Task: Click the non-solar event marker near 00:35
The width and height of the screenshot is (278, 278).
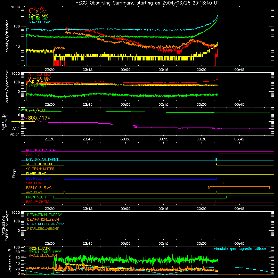Action: point(216,160)
